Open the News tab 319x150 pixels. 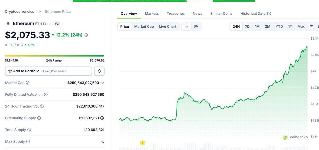(198, 14)
